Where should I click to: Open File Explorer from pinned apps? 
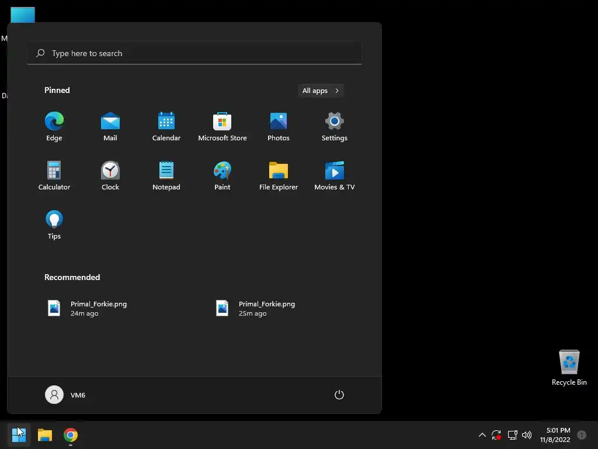[279, 175]
